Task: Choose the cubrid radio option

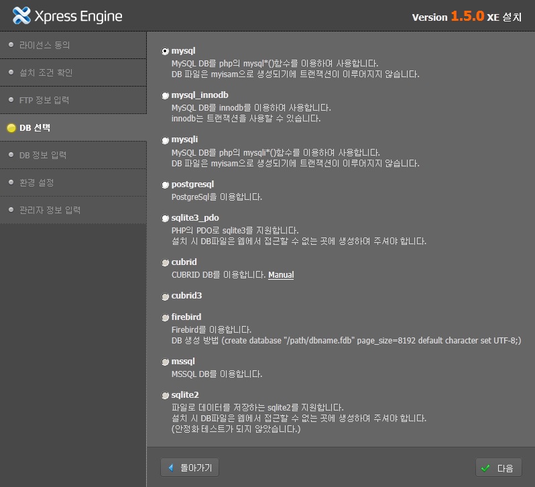Action: (165, 262)
